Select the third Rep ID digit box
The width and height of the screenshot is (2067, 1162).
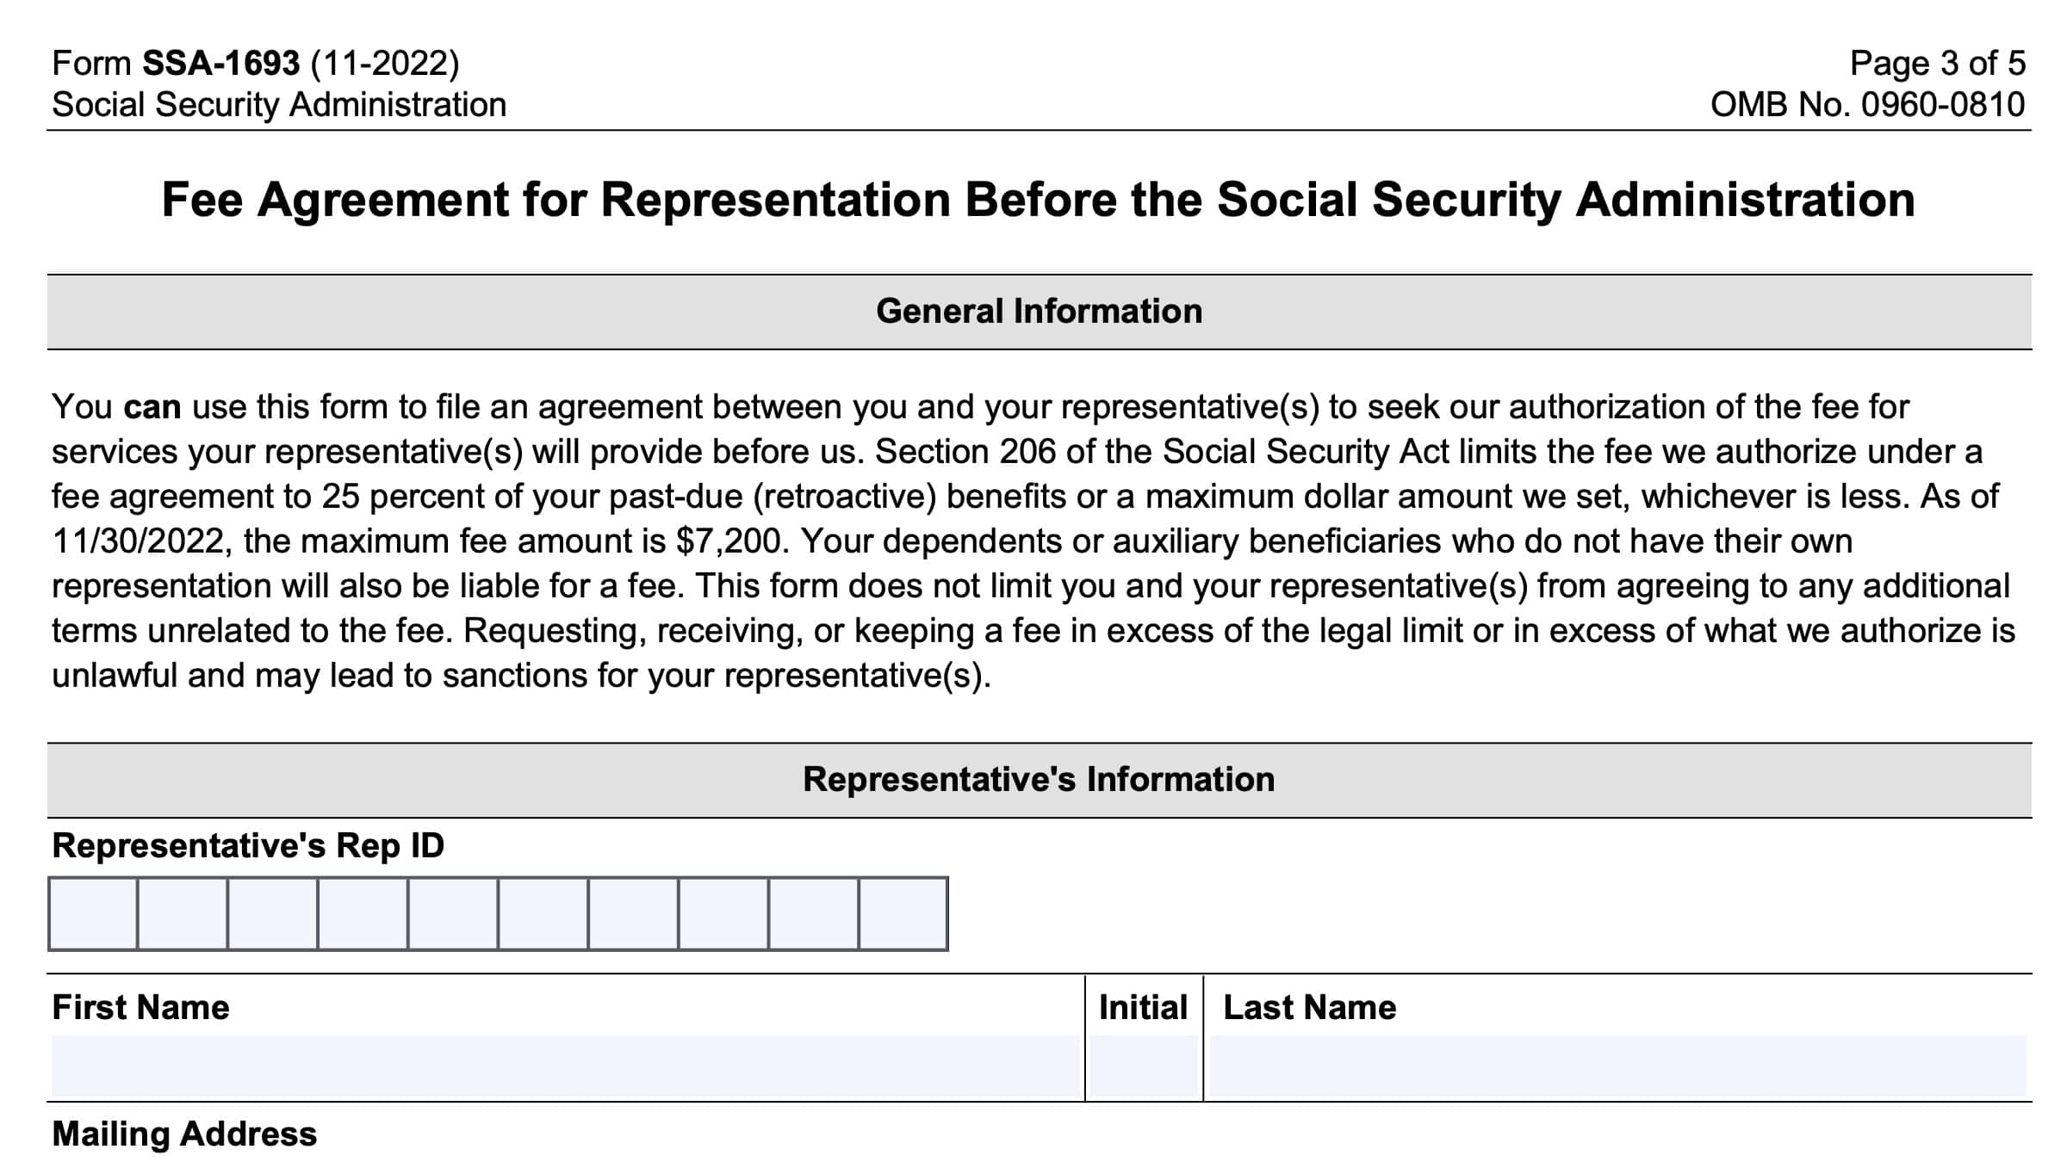pos(273,913)
